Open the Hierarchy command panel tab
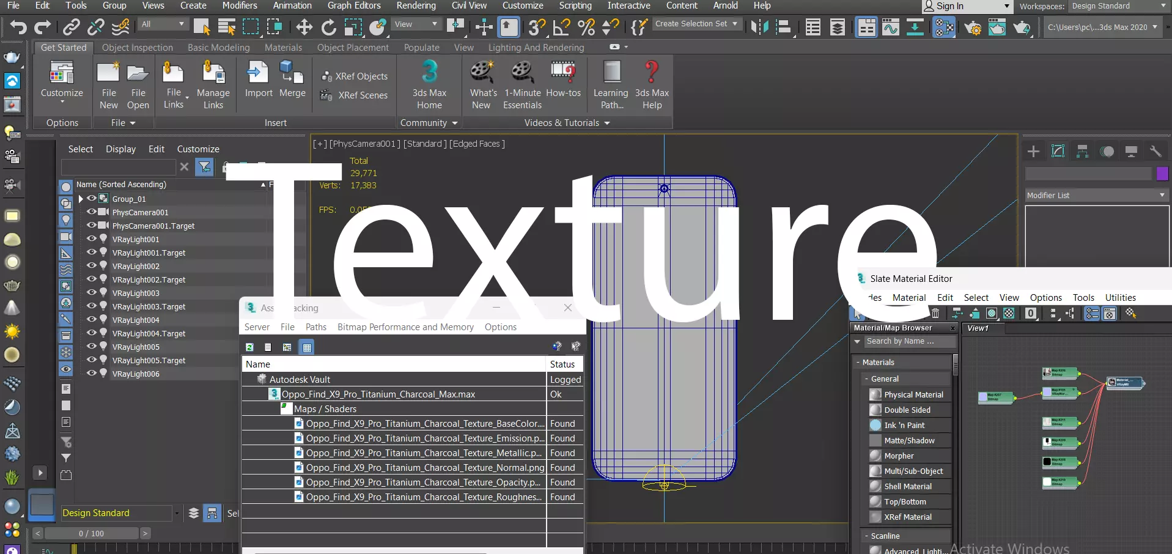The image size is (1172, 554). [x=1082, y=151]
